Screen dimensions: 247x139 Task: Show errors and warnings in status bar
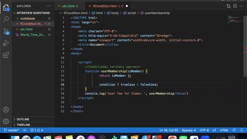tap(37, 130)
